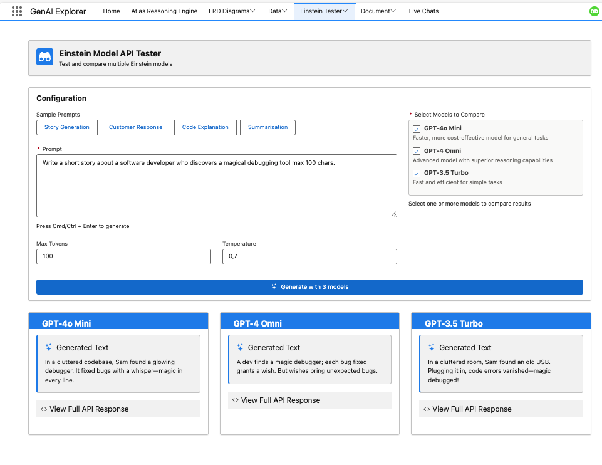The height and width of the screenshot is (465, 602).
Task: Open the App Launcher grid icon
Action: point(17,11)
